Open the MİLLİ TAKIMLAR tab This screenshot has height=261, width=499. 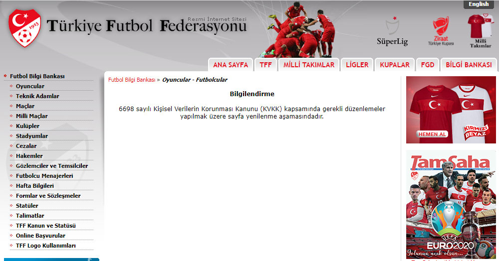coord(309,65)
